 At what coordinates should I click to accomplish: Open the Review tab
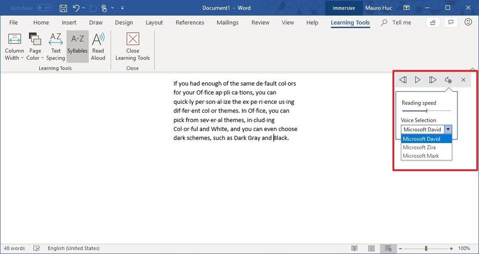pos(260,22)
